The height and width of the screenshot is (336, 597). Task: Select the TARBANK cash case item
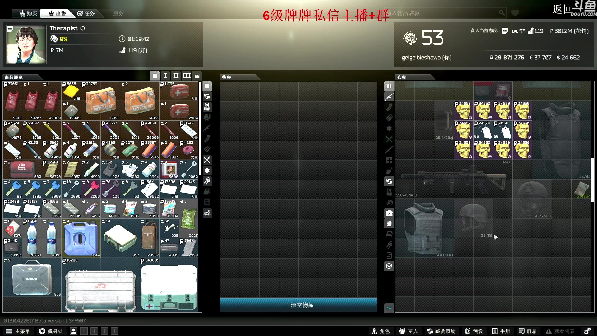[x=32, y=278]
